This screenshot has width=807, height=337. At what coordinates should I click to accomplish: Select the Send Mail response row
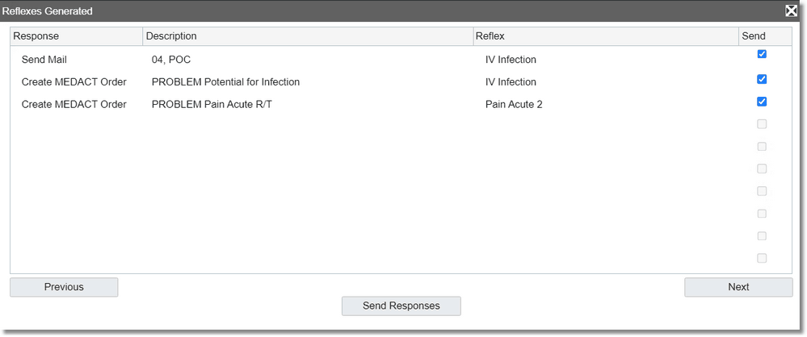pos(401,60)
